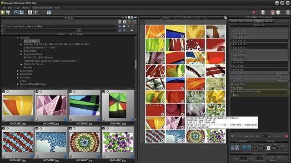Click the folder tree vertical scrollbar
This screenshot has height=163, width=291.
point(135,64)
